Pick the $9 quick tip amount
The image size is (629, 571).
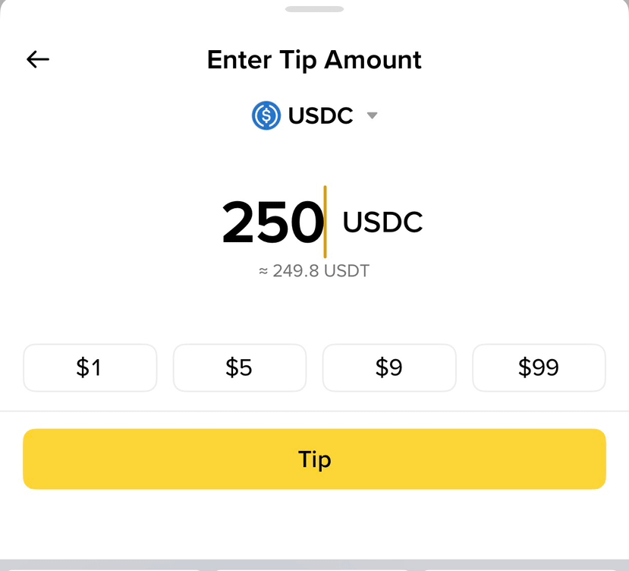pyautogui.click(x=389, y=368)
